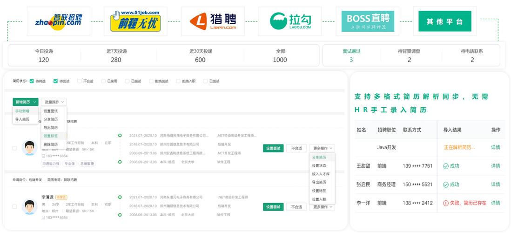The width and height of the screenshot is (511, 233).
Task: Open 详情 for 李一洋
Action: click(495, 203)
